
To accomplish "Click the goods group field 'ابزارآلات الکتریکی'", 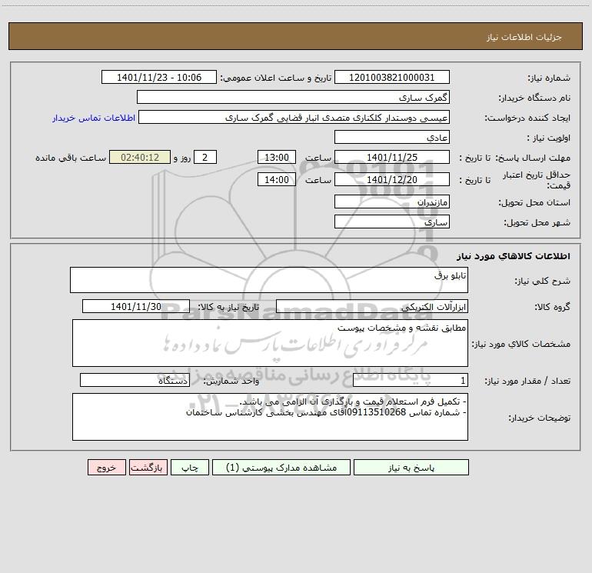I will pos(372,306).
